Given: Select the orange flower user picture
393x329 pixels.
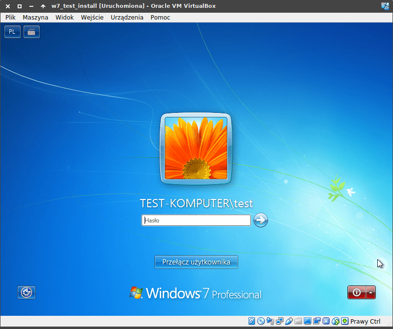Looking at the screenshot, I should click(x=196, y=149).
